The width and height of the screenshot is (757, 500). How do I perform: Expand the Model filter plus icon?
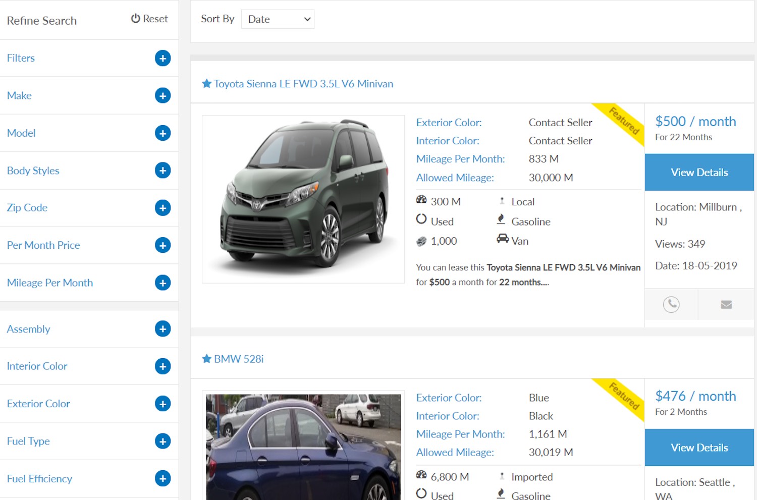[163, 133]
